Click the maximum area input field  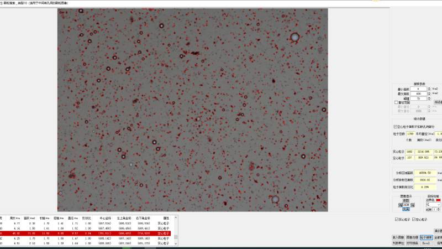(419, 93)
